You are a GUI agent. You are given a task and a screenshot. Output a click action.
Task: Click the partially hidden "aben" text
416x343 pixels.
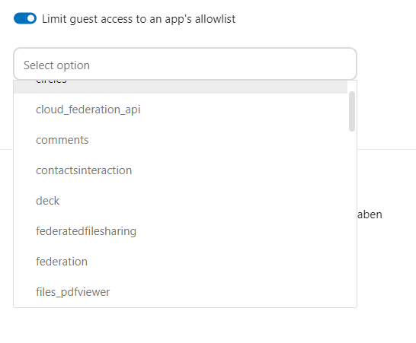[x=370, y=214]
